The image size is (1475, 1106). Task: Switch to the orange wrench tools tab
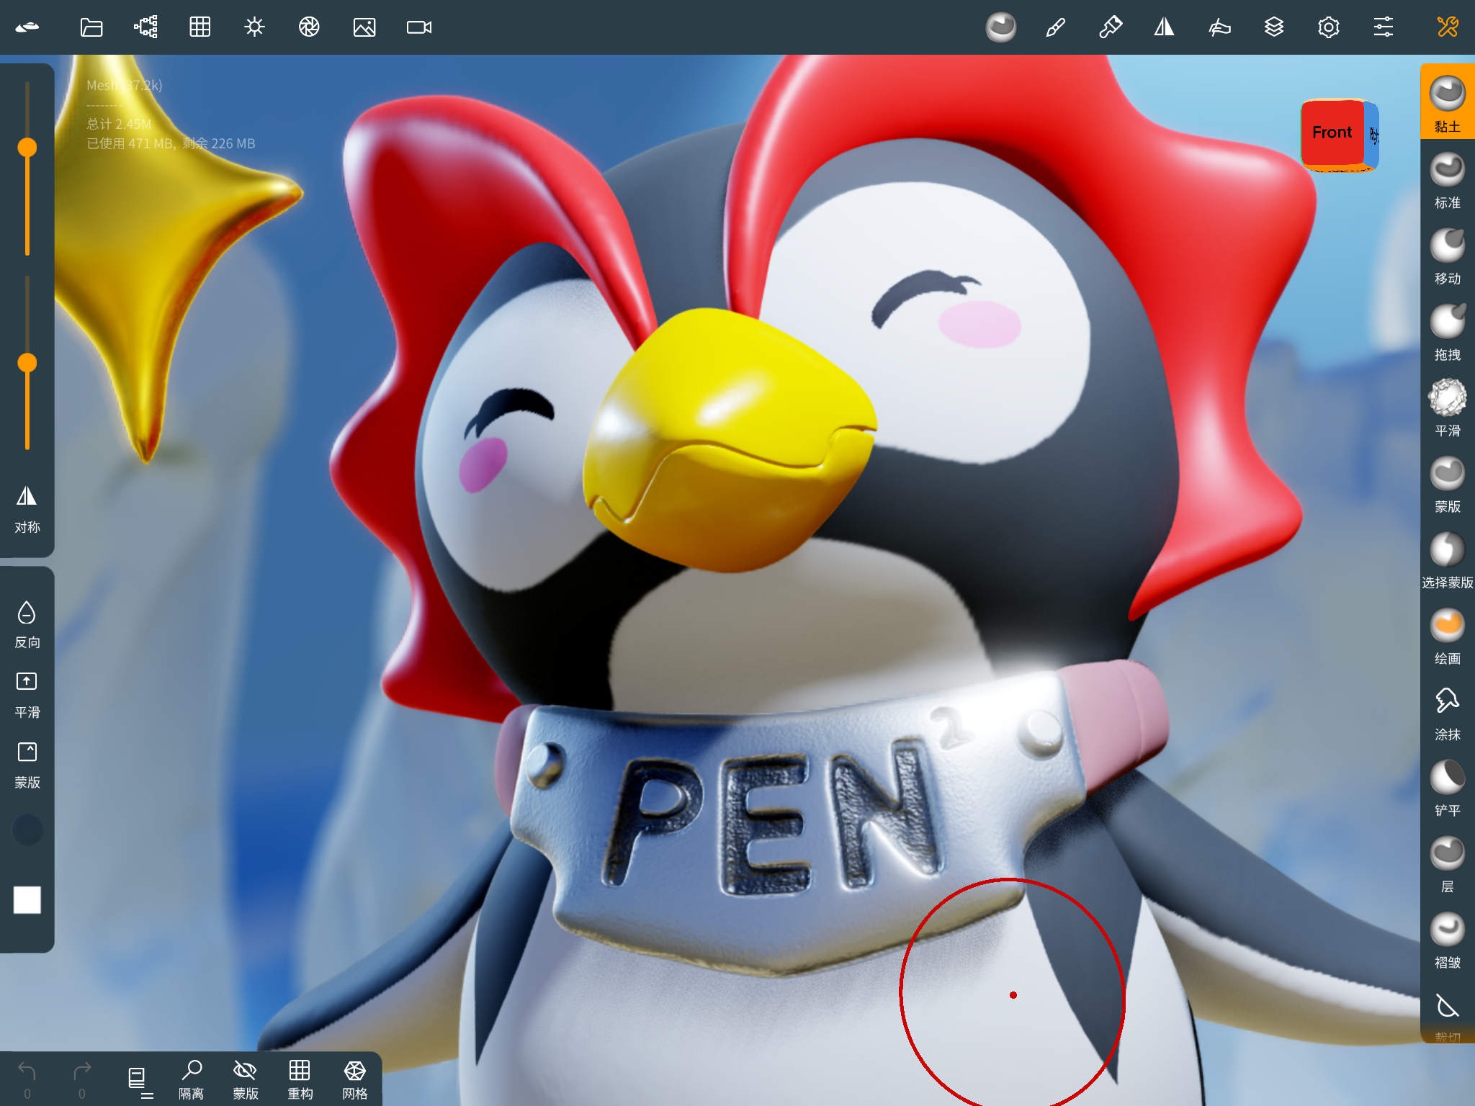point(1448,27)
